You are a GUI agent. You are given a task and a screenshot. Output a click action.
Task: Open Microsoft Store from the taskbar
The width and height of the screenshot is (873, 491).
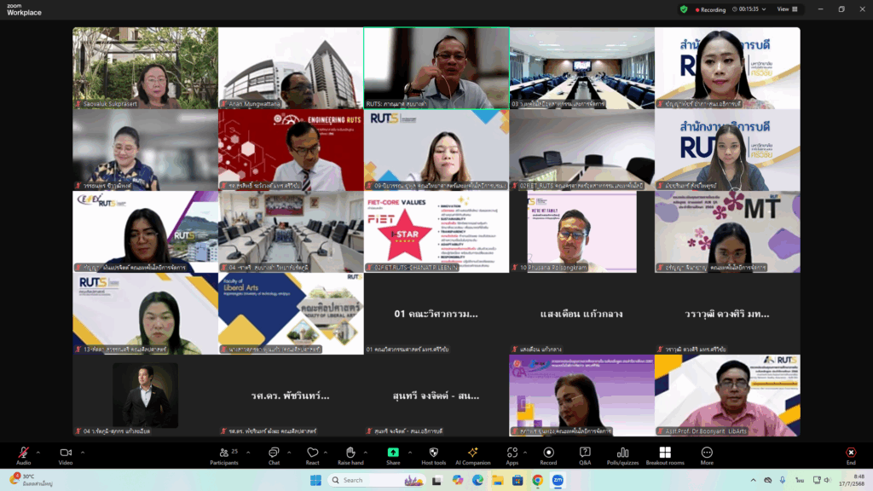pyautogui.click(x=517, y=481)
